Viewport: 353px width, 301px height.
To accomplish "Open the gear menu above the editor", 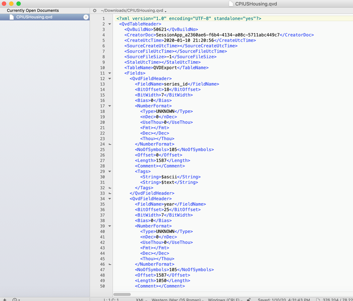I will point(95,11).
